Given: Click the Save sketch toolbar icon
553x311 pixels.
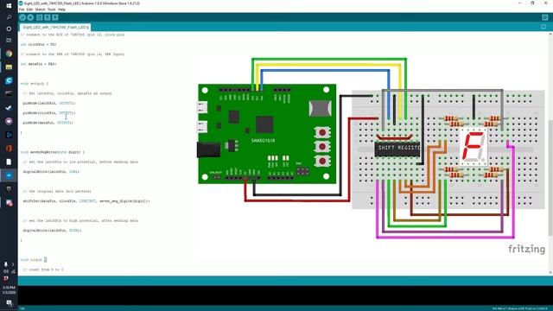Looking at the screenshot, I should 55,17.
